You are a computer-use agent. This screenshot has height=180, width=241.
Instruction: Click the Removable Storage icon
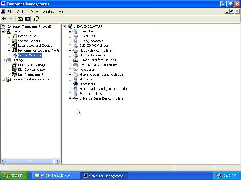tap(14, 65)
